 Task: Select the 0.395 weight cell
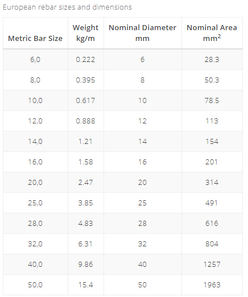coord(85,80)
